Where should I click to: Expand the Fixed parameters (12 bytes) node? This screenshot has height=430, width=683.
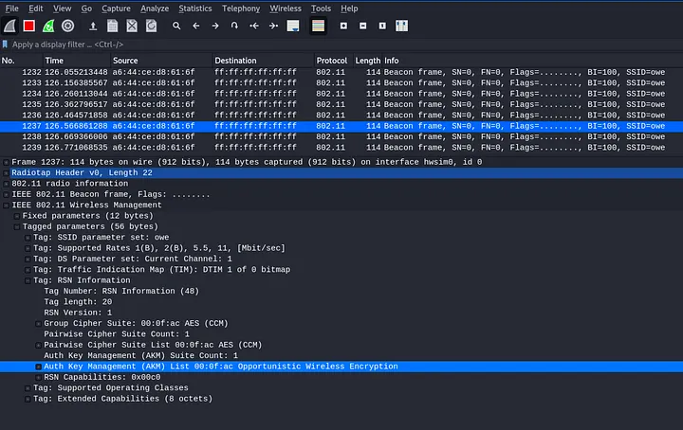tap(16, 216)
